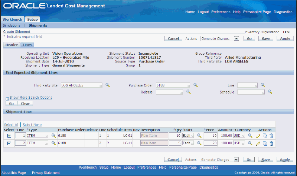This screenshot has width=297, height=176.
Task: Click into Purchase Order field 6188
Action: click(x=173, y=85)
